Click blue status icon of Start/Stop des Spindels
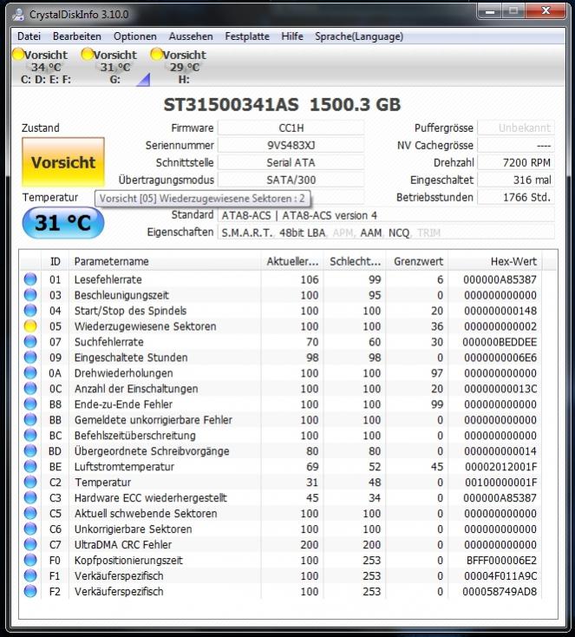This screenshot has width=575, height=637. (x=30, y=311)
